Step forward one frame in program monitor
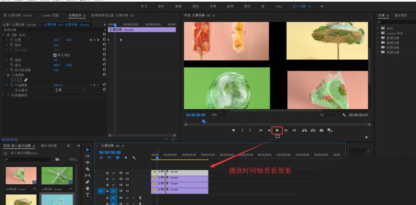This screenshot has width=416, height=205. coord(286,130)
